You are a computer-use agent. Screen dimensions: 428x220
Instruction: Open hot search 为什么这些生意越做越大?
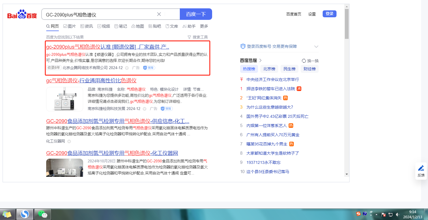click(270, 107)
